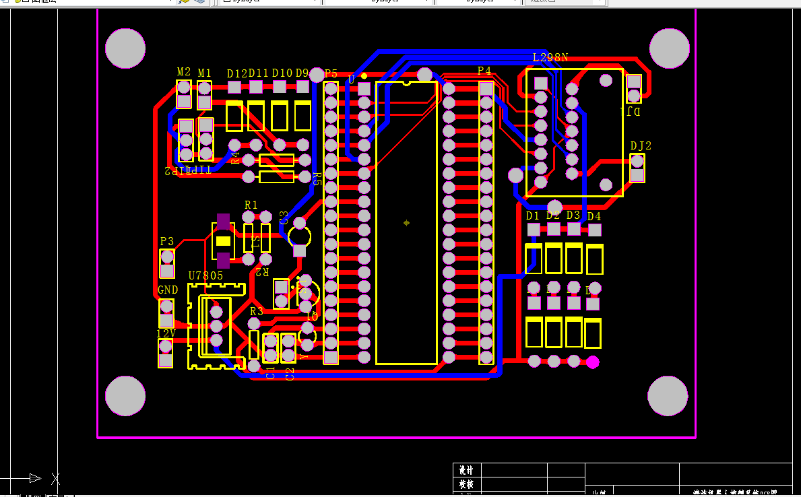Select the top-right mounting hole
The width and height of the screenshot is (801, 497).
pyautogui.click(x=669, y=48)
